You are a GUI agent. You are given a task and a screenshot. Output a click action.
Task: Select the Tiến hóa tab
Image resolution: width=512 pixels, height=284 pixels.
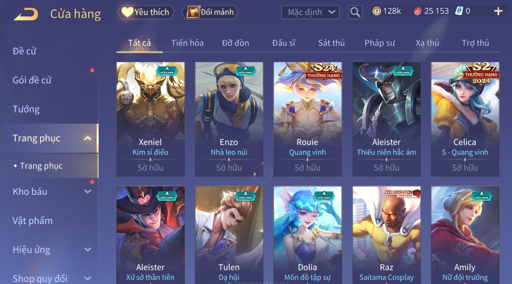click(x=187, y=43)
